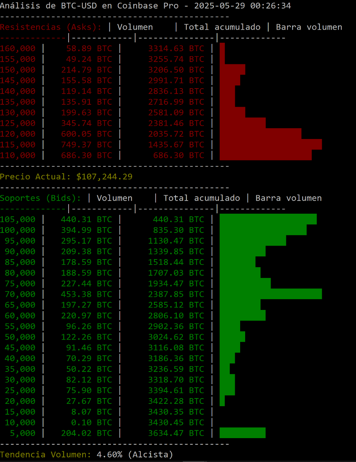Select the bid price 105,000

coord(18,219)
